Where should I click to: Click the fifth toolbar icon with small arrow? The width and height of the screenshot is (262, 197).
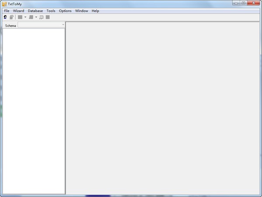pos(41,17)
